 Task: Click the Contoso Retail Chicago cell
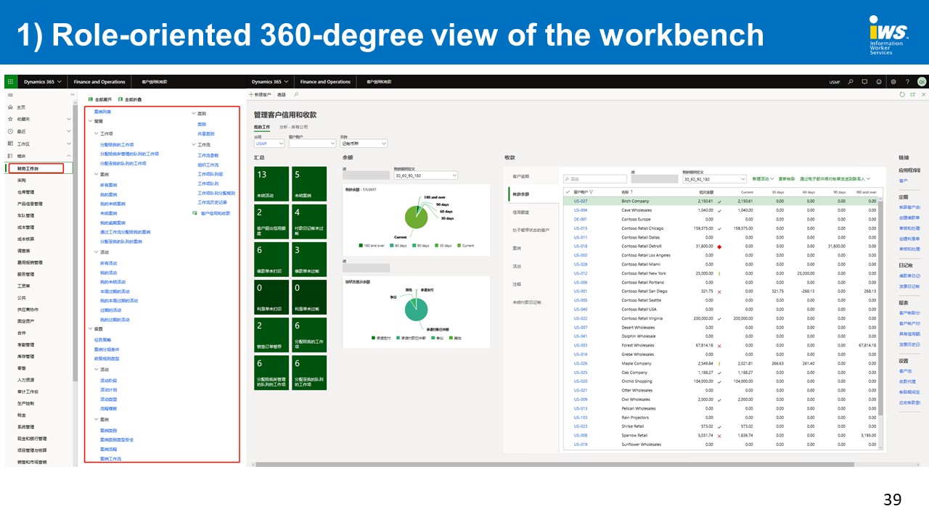pyautogui.click(x=644, y=228)
